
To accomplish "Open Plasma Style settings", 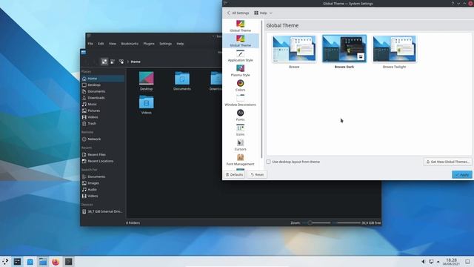I will click(x=240, y=71).
